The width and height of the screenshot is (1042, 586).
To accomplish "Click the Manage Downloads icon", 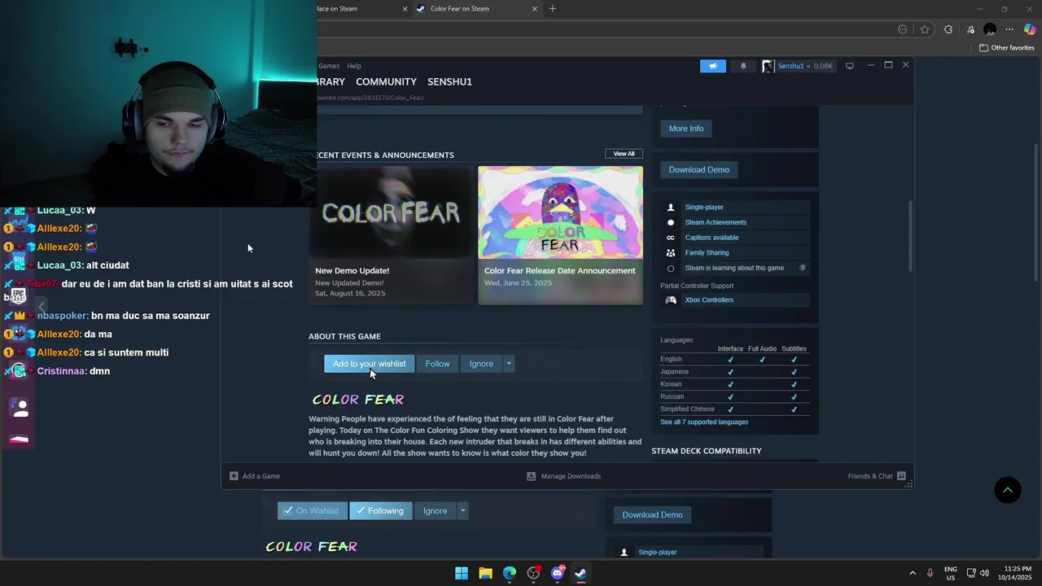I will click(532, 476).
